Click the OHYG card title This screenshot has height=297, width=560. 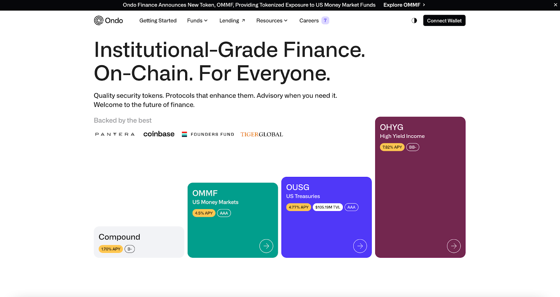pyautogui.click(x=392, y=127)
